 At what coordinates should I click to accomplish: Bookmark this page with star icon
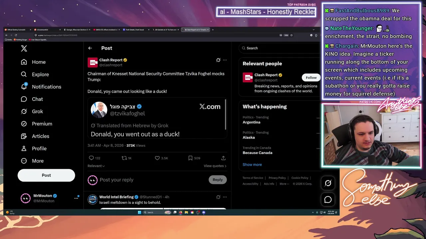(292, 35)
